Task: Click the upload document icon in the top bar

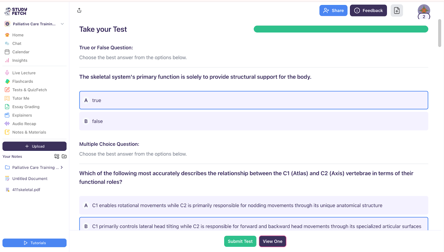Action: pos(397,10)
